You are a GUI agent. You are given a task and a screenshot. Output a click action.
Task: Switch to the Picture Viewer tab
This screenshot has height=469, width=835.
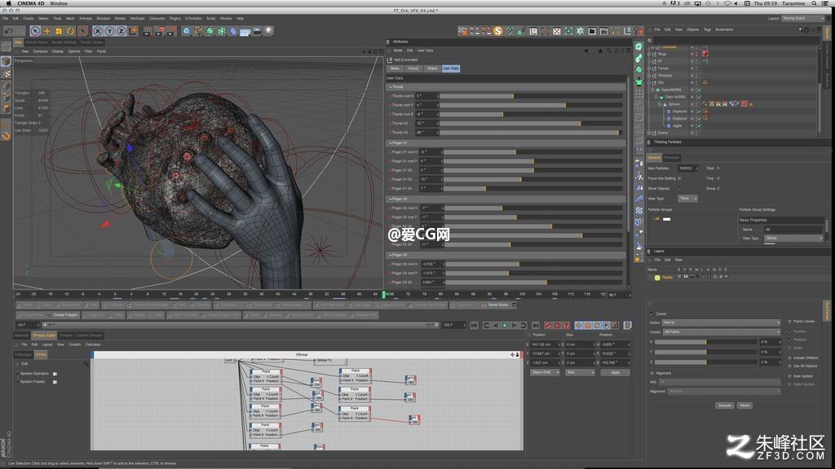point(37,42)
